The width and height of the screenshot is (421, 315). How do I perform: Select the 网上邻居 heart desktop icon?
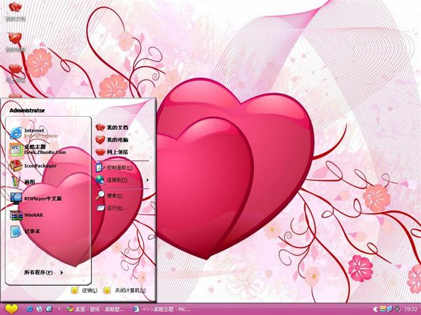coord(15,73)
